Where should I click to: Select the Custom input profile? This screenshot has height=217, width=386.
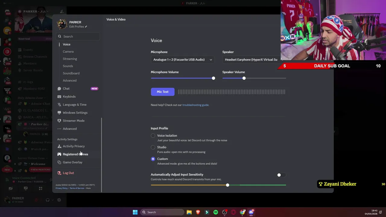click(153, 159)
